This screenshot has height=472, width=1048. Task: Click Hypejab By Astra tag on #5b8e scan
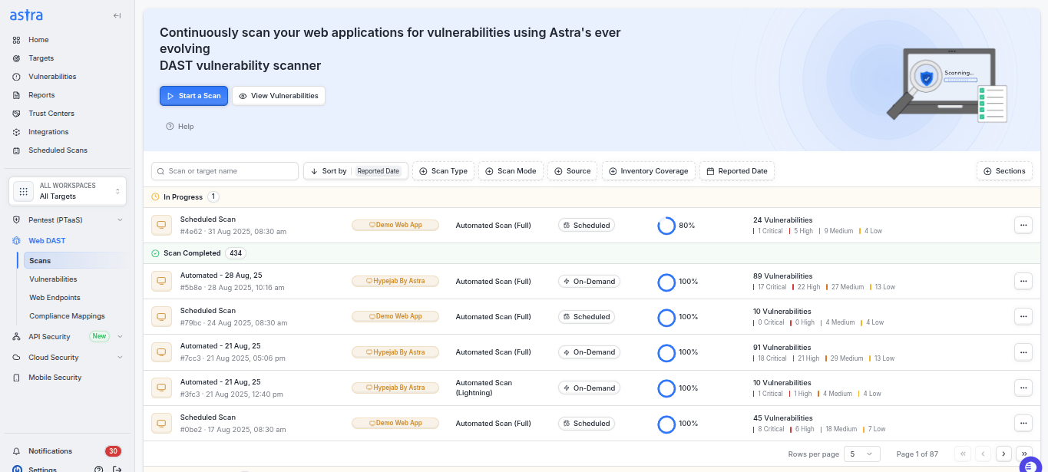(x=395, y=281)
